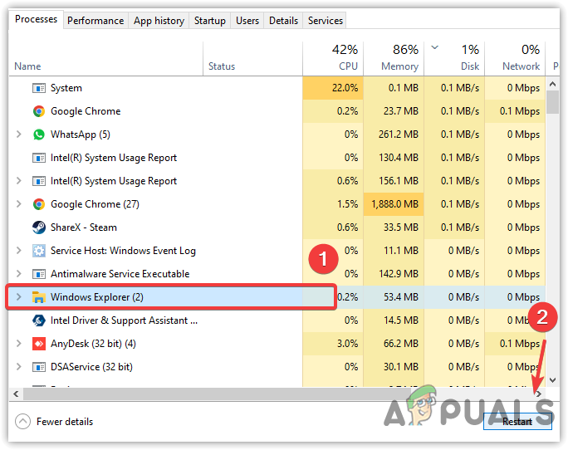This screenshot has width=568, height=450.
Task: Click the horizontal scrollbar left arrow
Action: coord(16,394)
